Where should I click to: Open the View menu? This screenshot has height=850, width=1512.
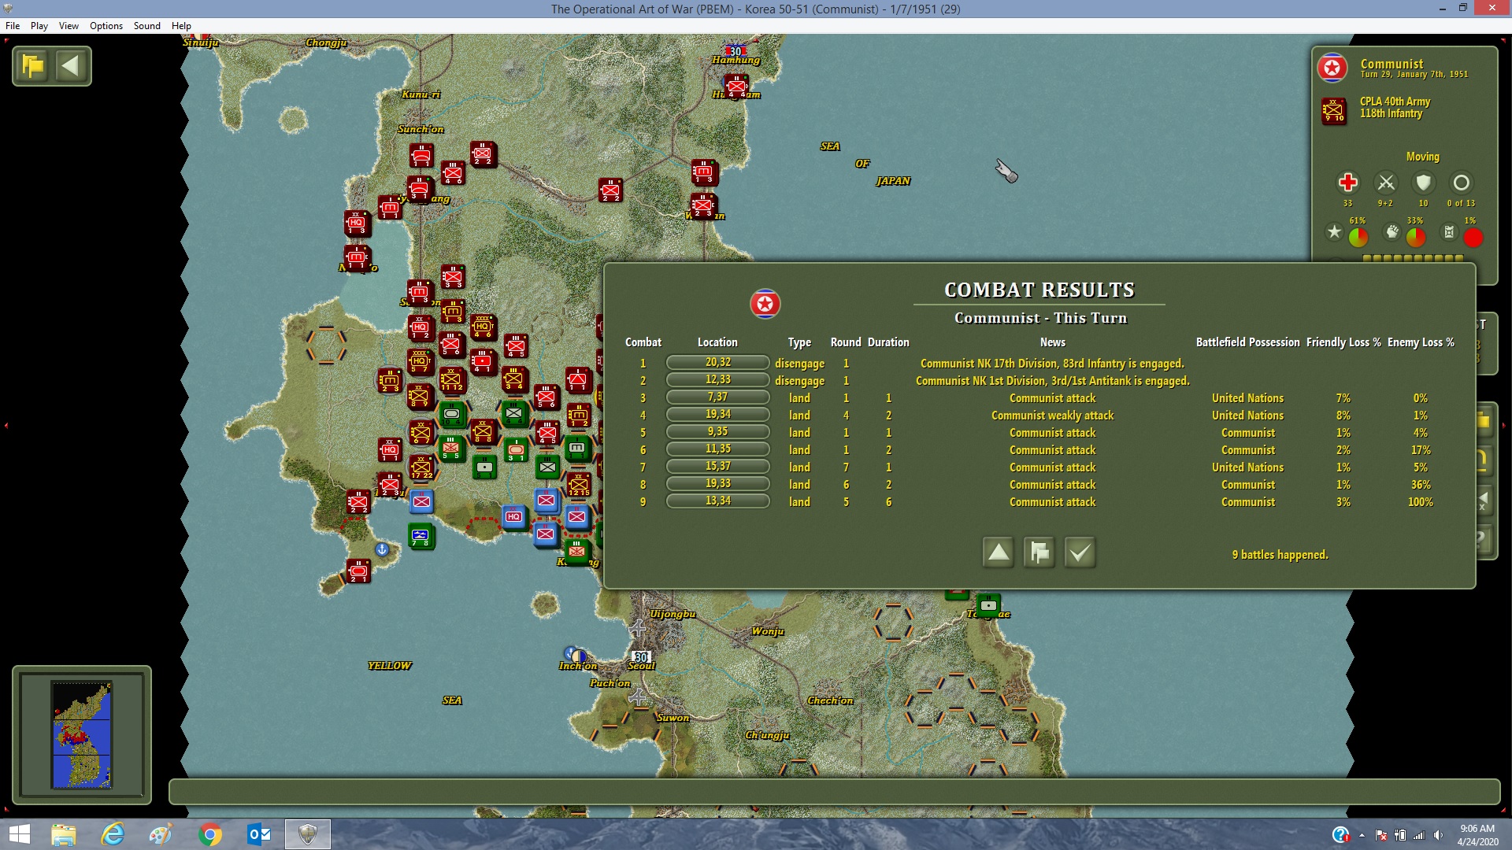69,26
